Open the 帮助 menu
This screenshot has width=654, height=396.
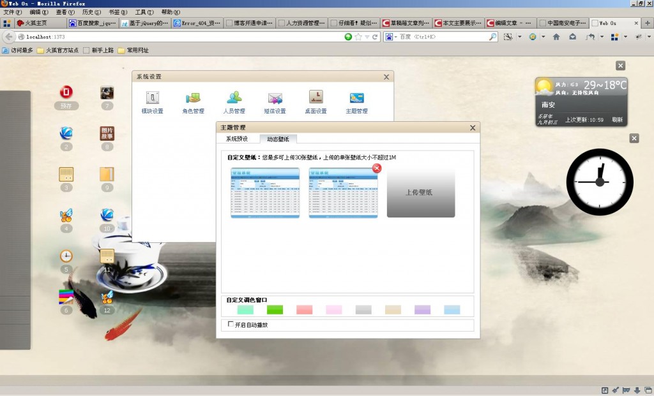point(171,12)
